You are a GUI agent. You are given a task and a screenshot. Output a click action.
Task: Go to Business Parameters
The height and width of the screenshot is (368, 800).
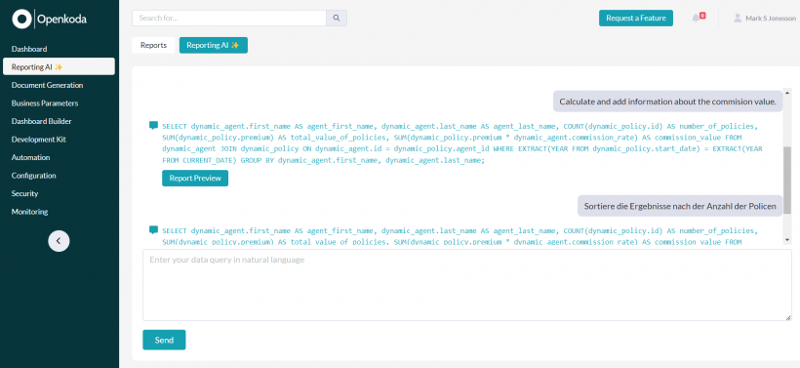pos(45,103)
